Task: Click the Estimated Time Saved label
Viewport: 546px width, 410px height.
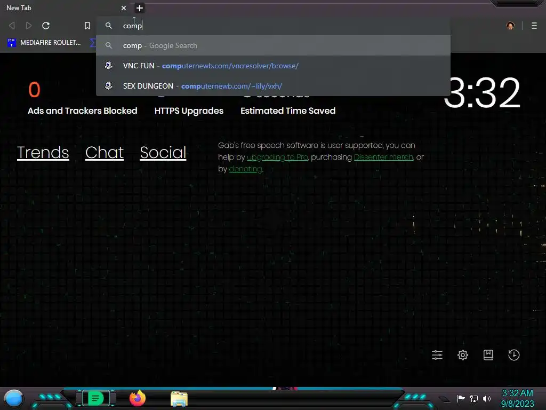Action: coord(288,111)
